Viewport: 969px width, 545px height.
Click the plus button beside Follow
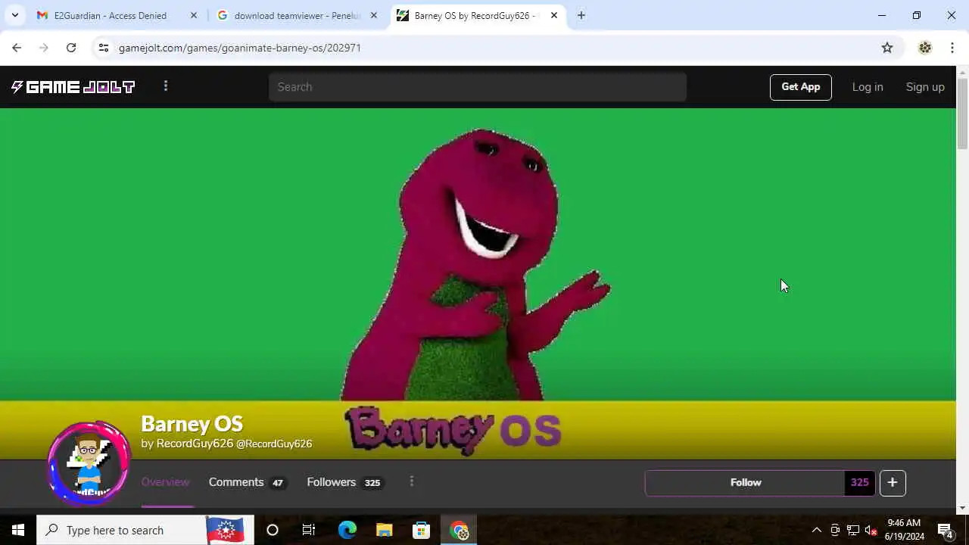(x=893, y=483)
